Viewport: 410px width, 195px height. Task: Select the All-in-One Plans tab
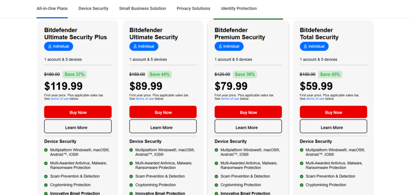52,8
